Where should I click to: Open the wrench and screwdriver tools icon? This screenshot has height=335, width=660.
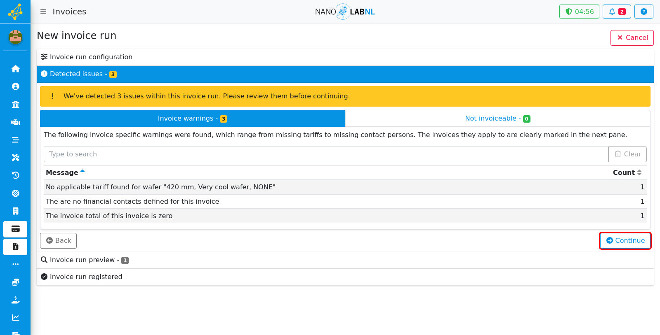click(x=15, y=158)
